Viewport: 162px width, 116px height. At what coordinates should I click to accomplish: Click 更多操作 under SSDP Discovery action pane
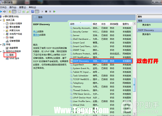[146, 34]
